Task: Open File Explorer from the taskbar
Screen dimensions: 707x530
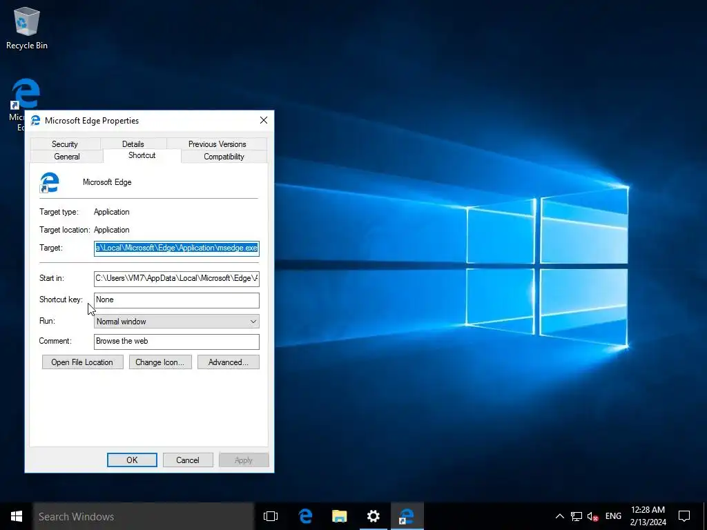Action: pos(340,516)
